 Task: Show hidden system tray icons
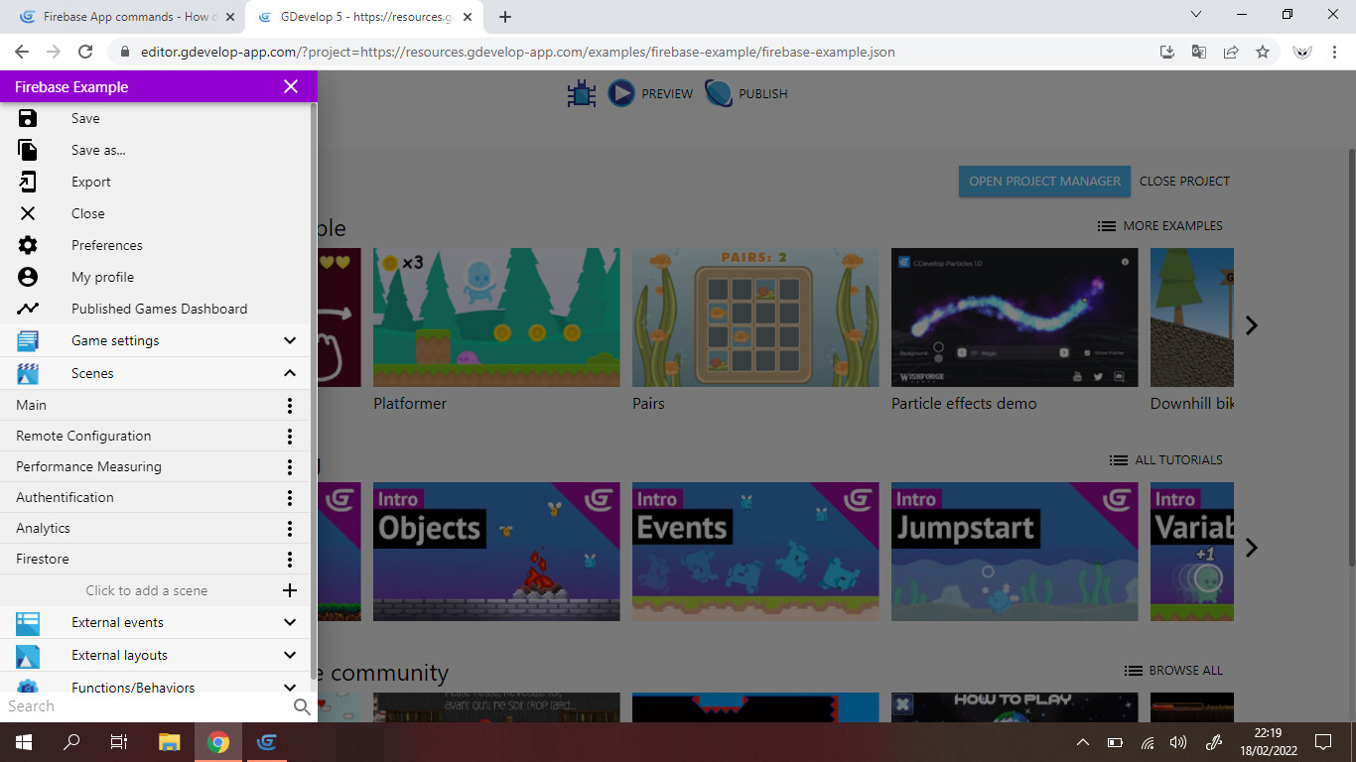[1083, 742]
